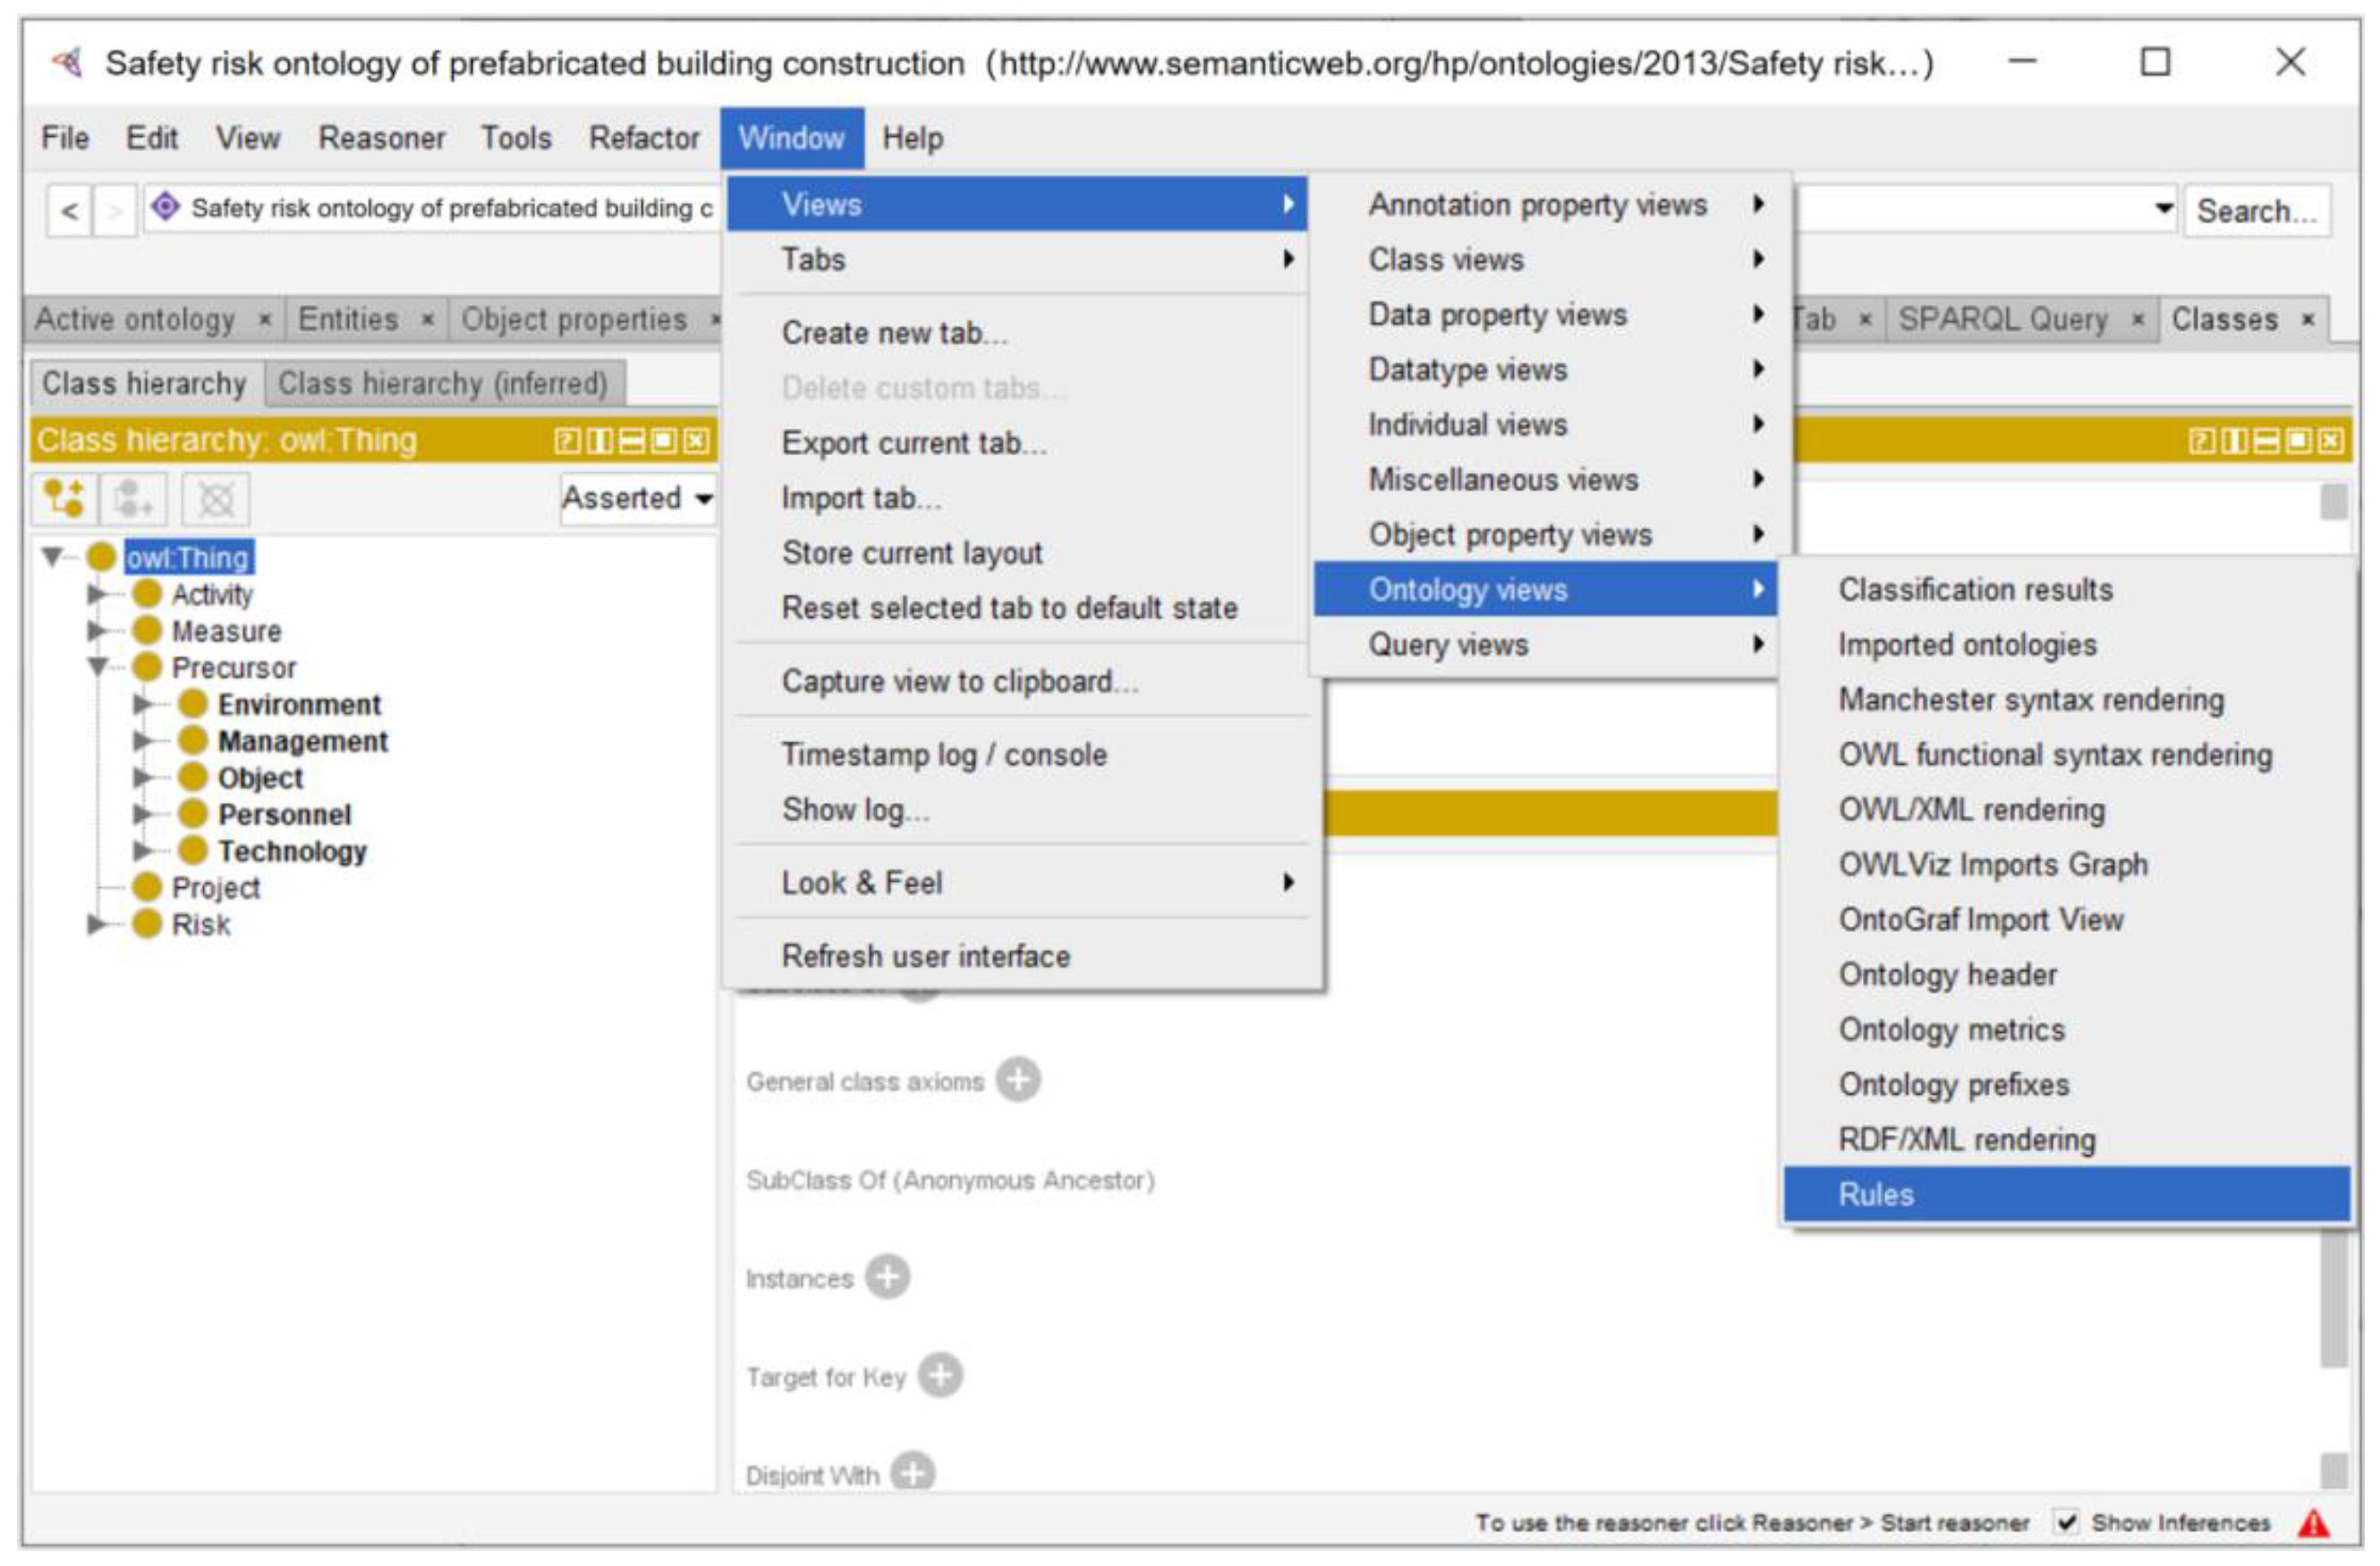Click plus icon next to Instances
The image size is (2380, 1566).
pyautogui.click(x=887, y=1277)
